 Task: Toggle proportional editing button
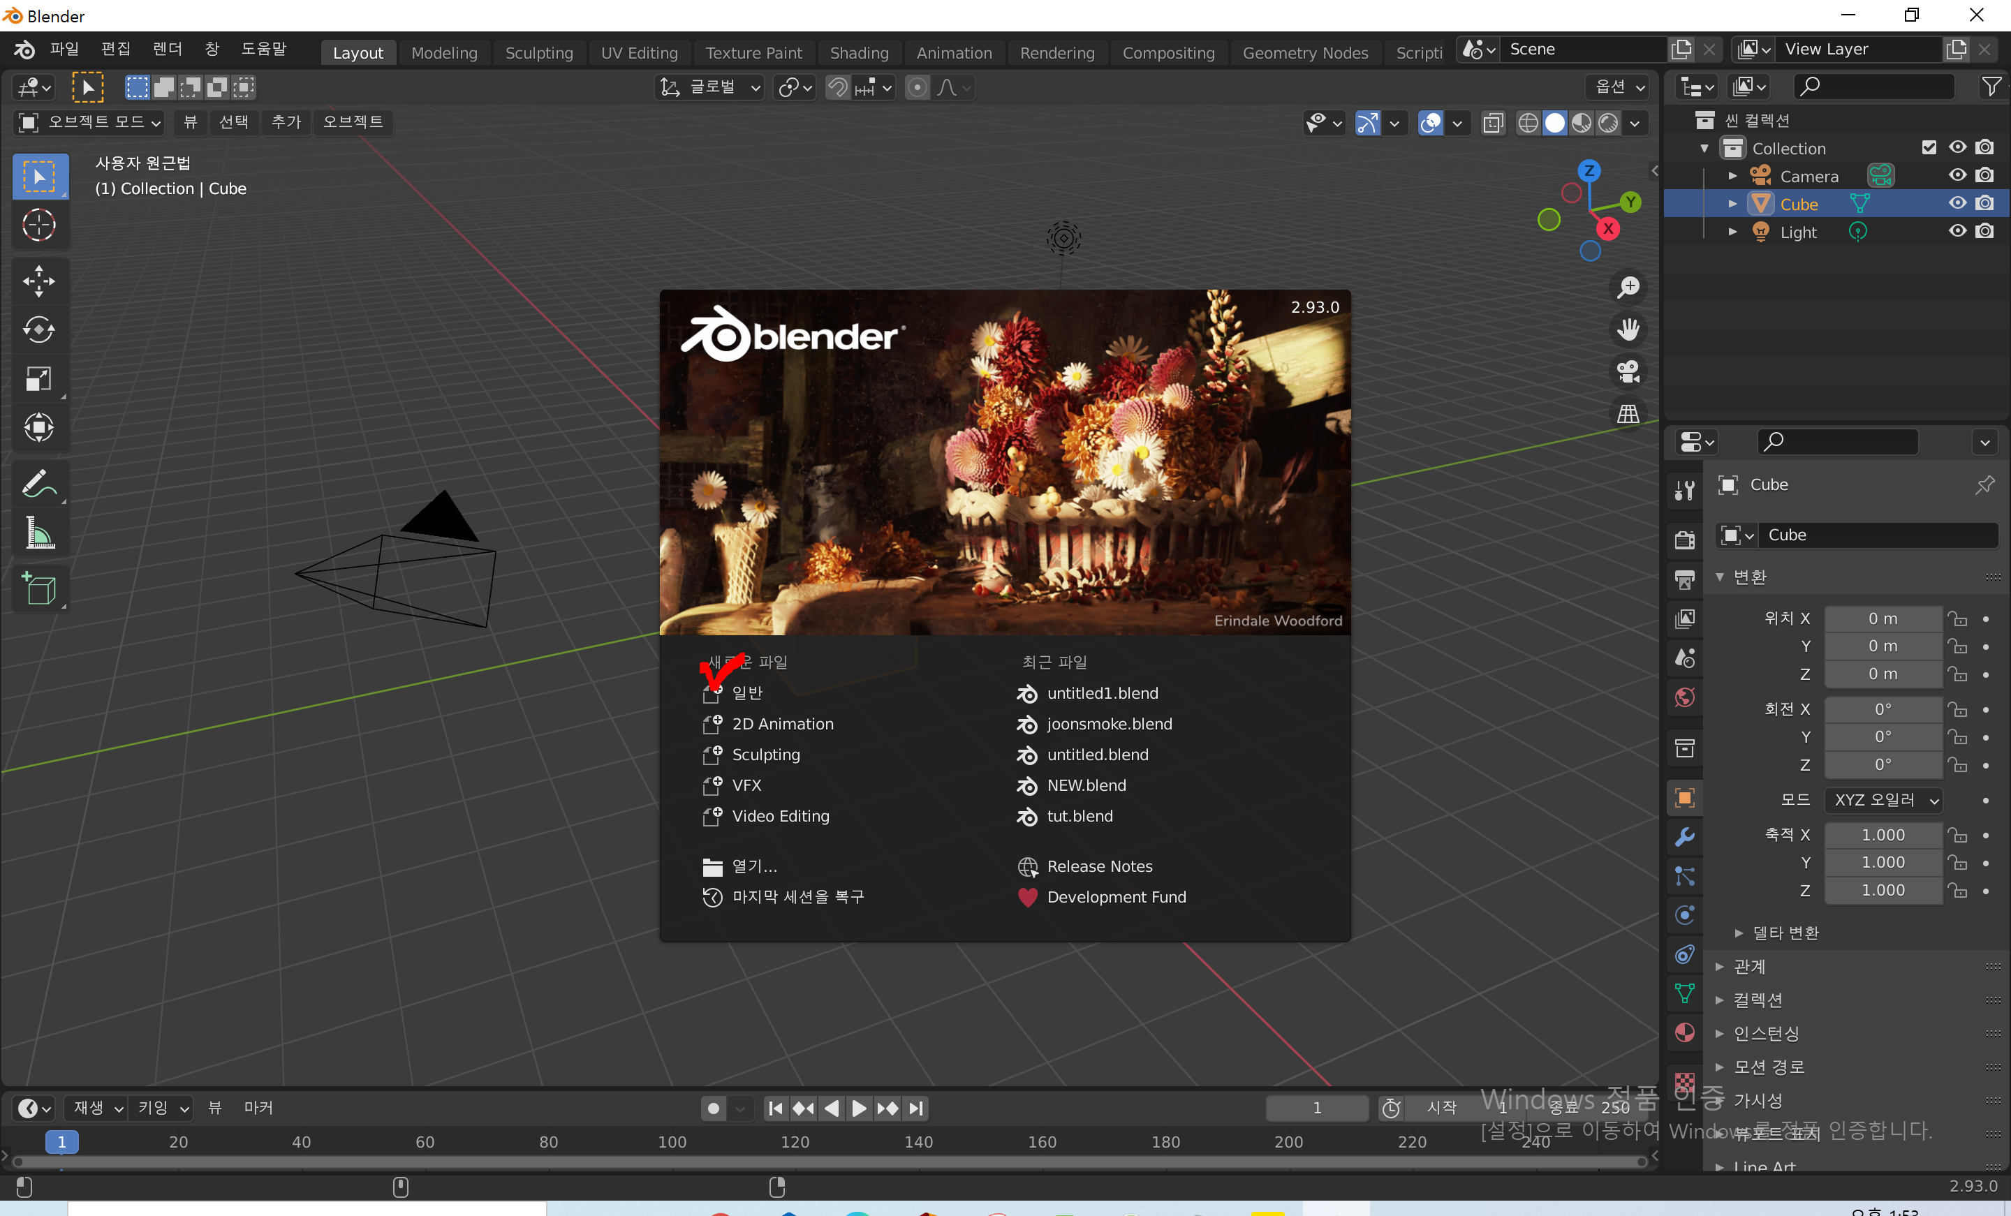[x=918, y=87]
